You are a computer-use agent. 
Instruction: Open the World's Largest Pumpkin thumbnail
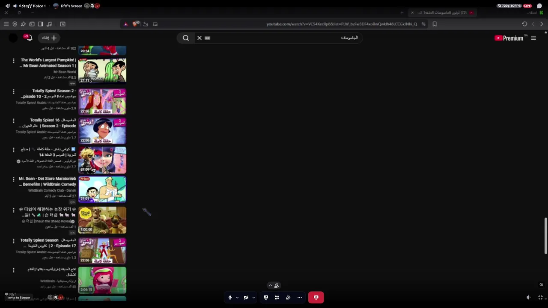(102, 71)
